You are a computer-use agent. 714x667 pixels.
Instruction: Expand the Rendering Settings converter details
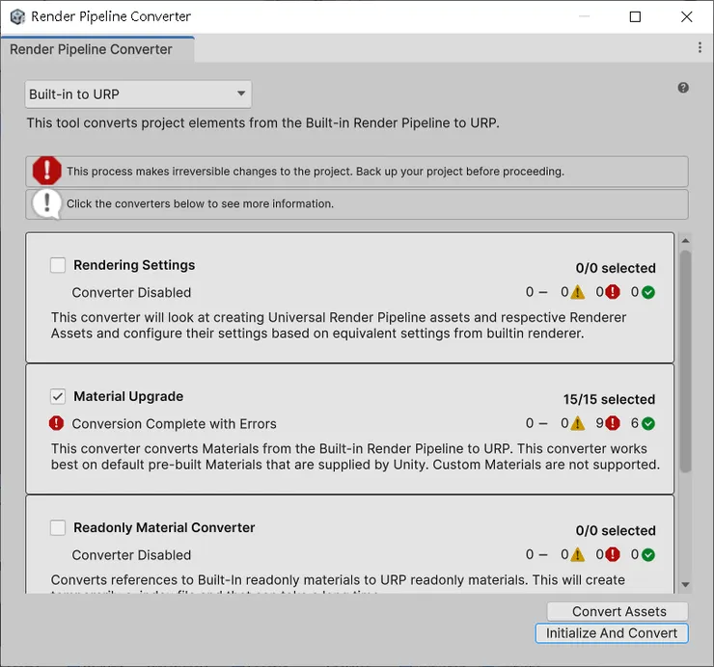pos(134,265)
